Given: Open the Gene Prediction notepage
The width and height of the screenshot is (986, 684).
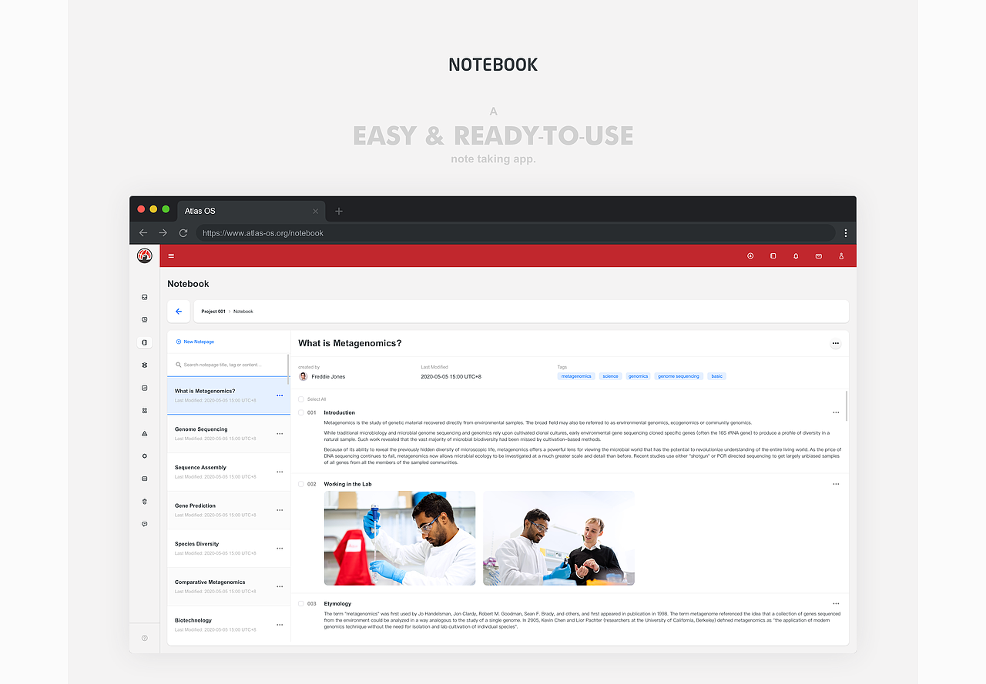Looking at the screenshot, I should pos(229,510).
